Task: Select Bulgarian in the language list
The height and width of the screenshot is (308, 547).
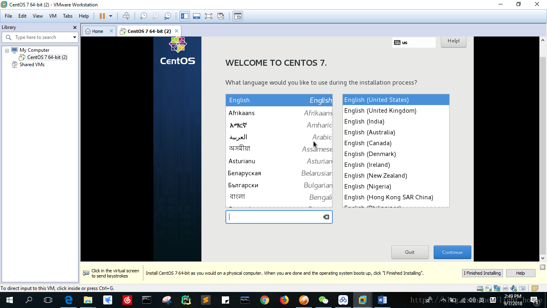Action: [x=279, y=185]
